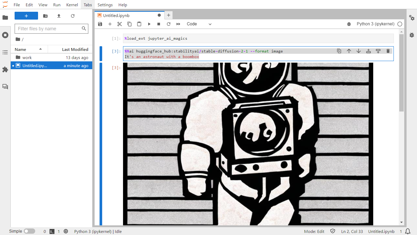Save the Untitled notebook
This screenshot has height=235, width=417.
coord(100,24)
